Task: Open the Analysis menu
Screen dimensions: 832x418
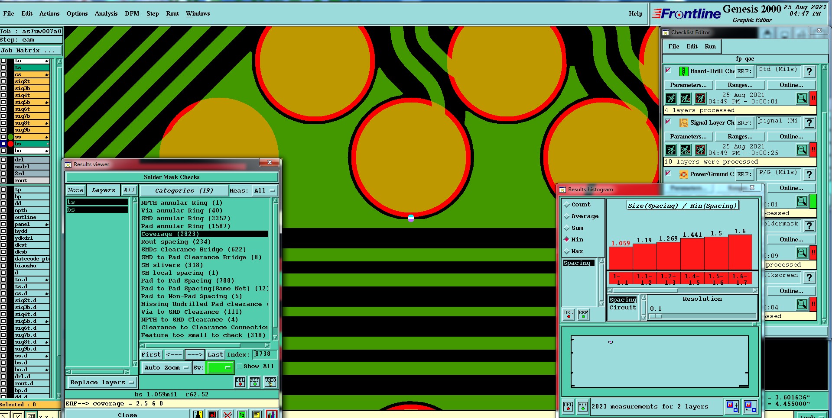Action: (106, 14)
